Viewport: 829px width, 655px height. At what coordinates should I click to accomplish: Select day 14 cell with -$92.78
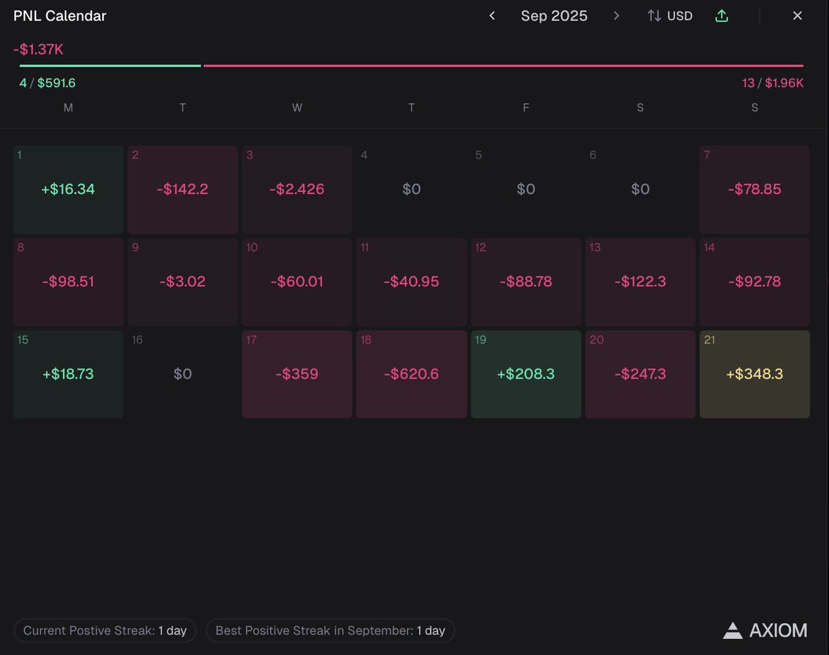754,282
